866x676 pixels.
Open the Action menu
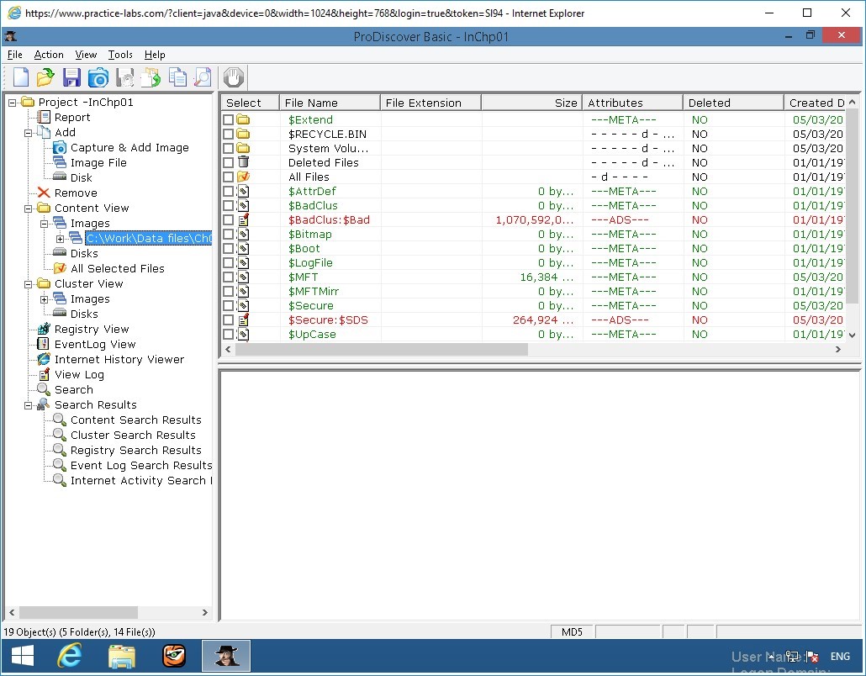coord(49,55)
